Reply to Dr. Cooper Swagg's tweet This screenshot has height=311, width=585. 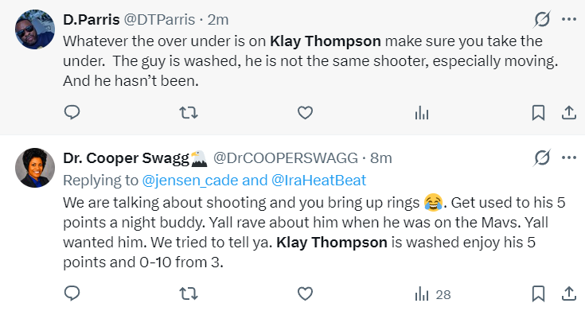click(x=72, y=294)
